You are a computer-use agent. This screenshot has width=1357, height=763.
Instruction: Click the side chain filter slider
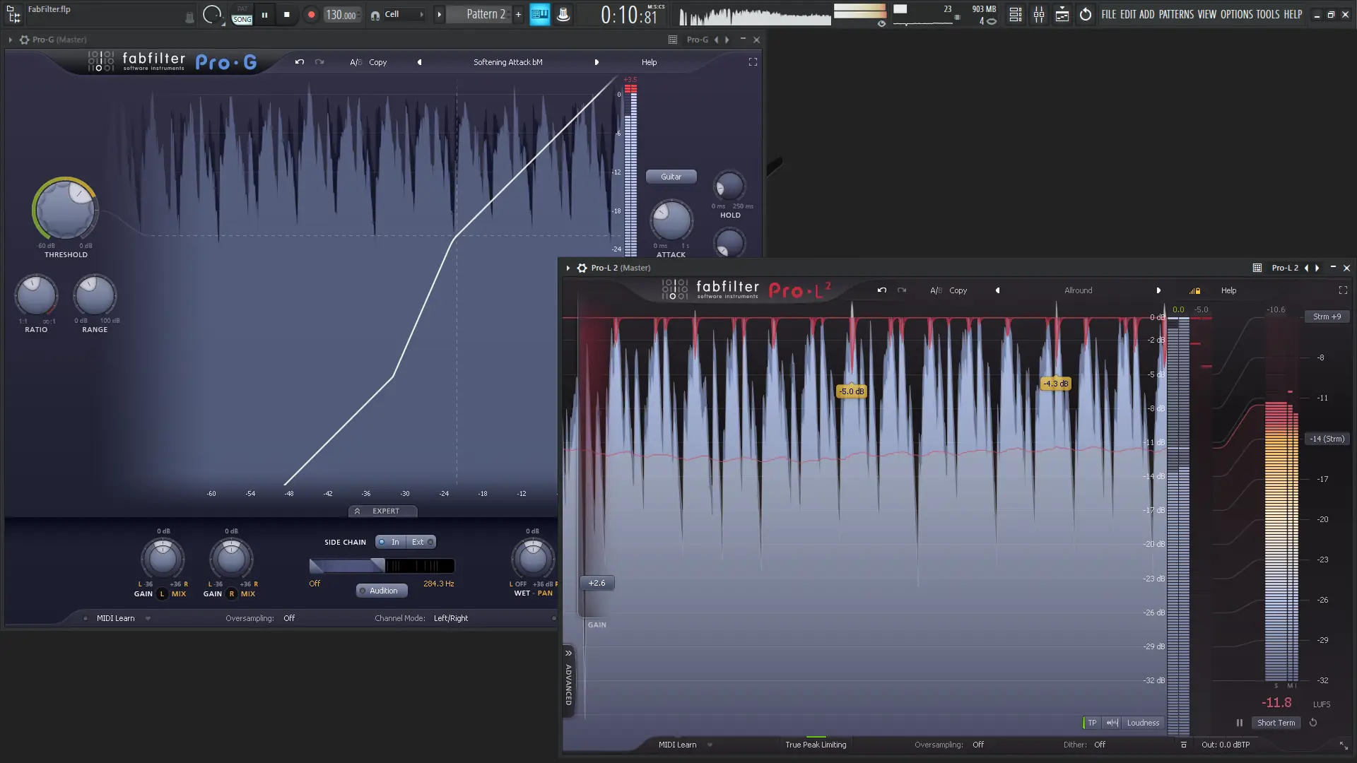pyautogui.click(x=382, y=566)
